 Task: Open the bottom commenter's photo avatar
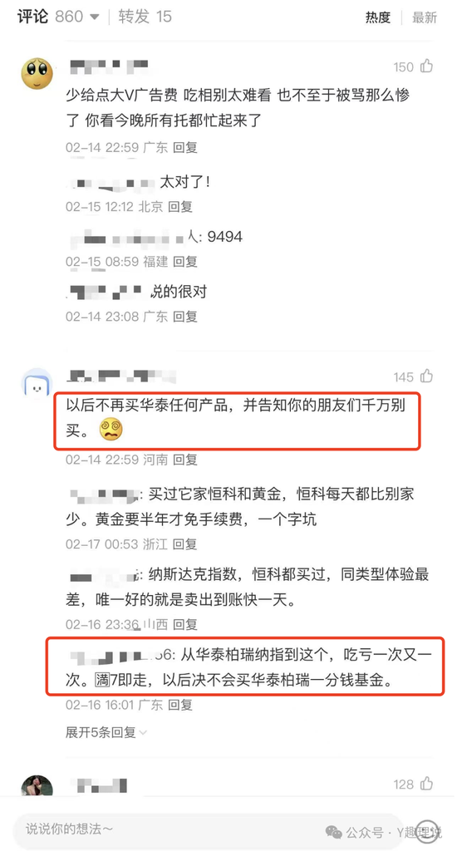[x=37, y=786]
